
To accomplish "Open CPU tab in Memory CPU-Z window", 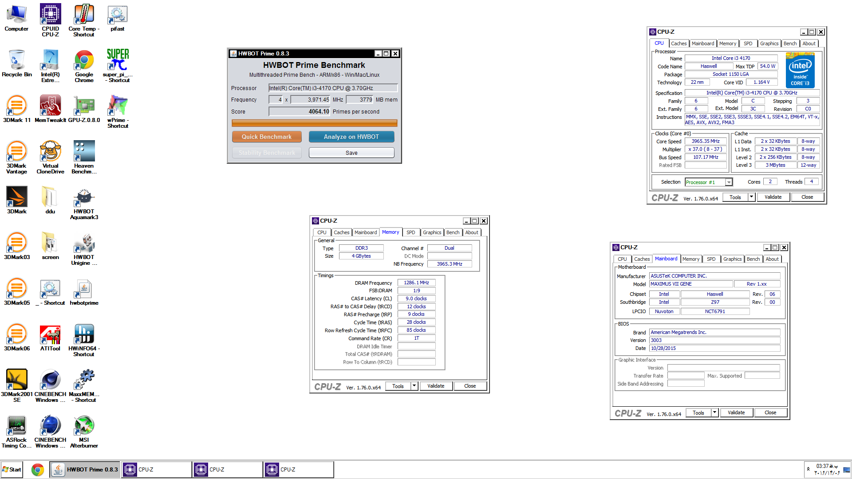I will [322, 232].
